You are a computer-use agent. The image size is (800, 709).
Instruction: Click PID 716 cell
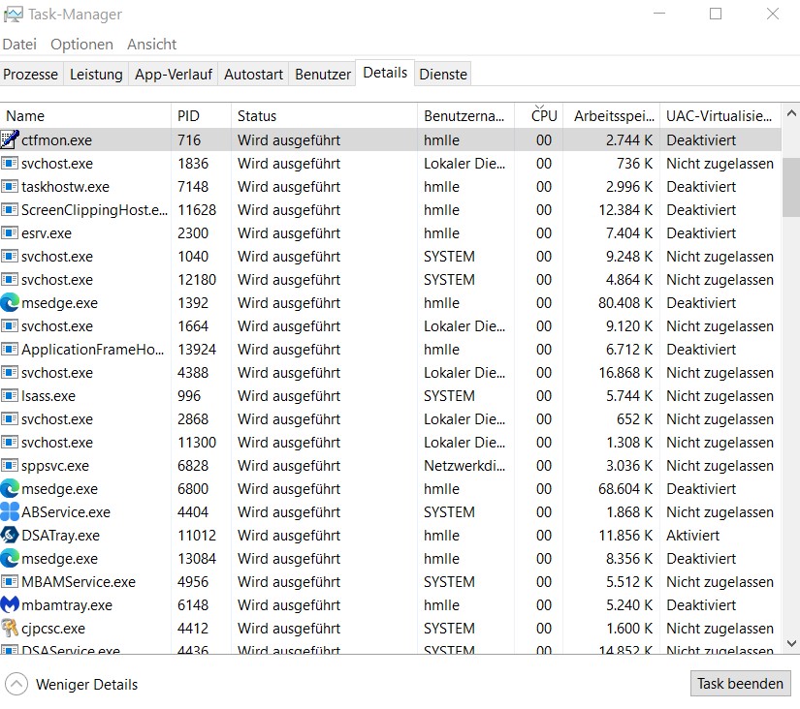189,139
